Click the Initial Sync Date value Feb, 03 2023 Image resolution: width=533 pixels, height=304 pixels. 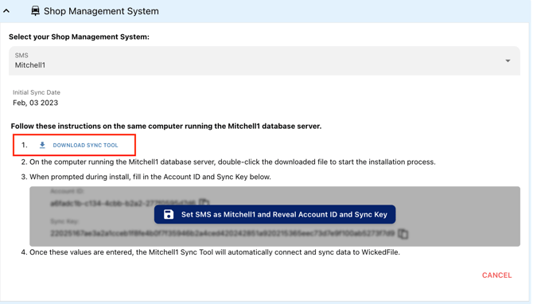(x=35, y=103)
